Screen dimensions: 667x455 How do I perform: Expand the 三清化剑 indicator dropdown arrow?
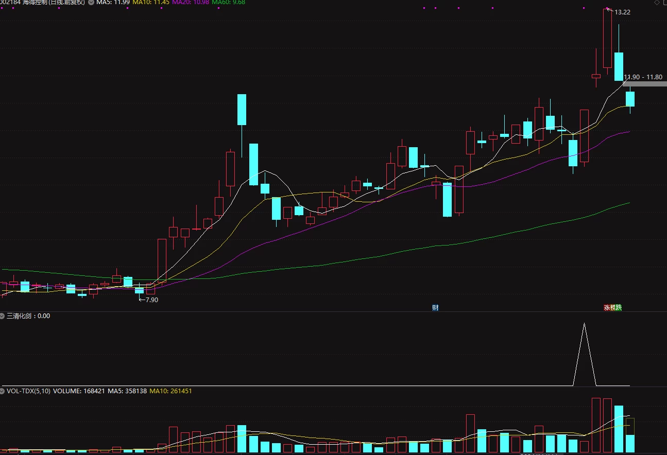click(3, 316)
